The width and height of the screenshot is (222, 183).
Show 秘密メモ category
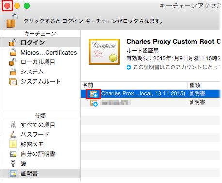(x=32, y=144)
